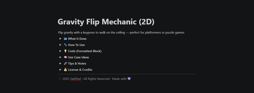The height and width of the screenshot is (93, 254).
Task: Expand the How To Use toggle arrow
Action: click(x=60, y=45)
